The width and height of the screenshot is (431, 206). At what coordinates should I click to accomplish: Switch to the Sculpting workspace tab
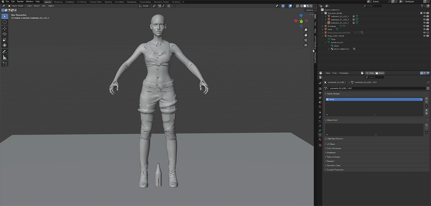[70, 2]
